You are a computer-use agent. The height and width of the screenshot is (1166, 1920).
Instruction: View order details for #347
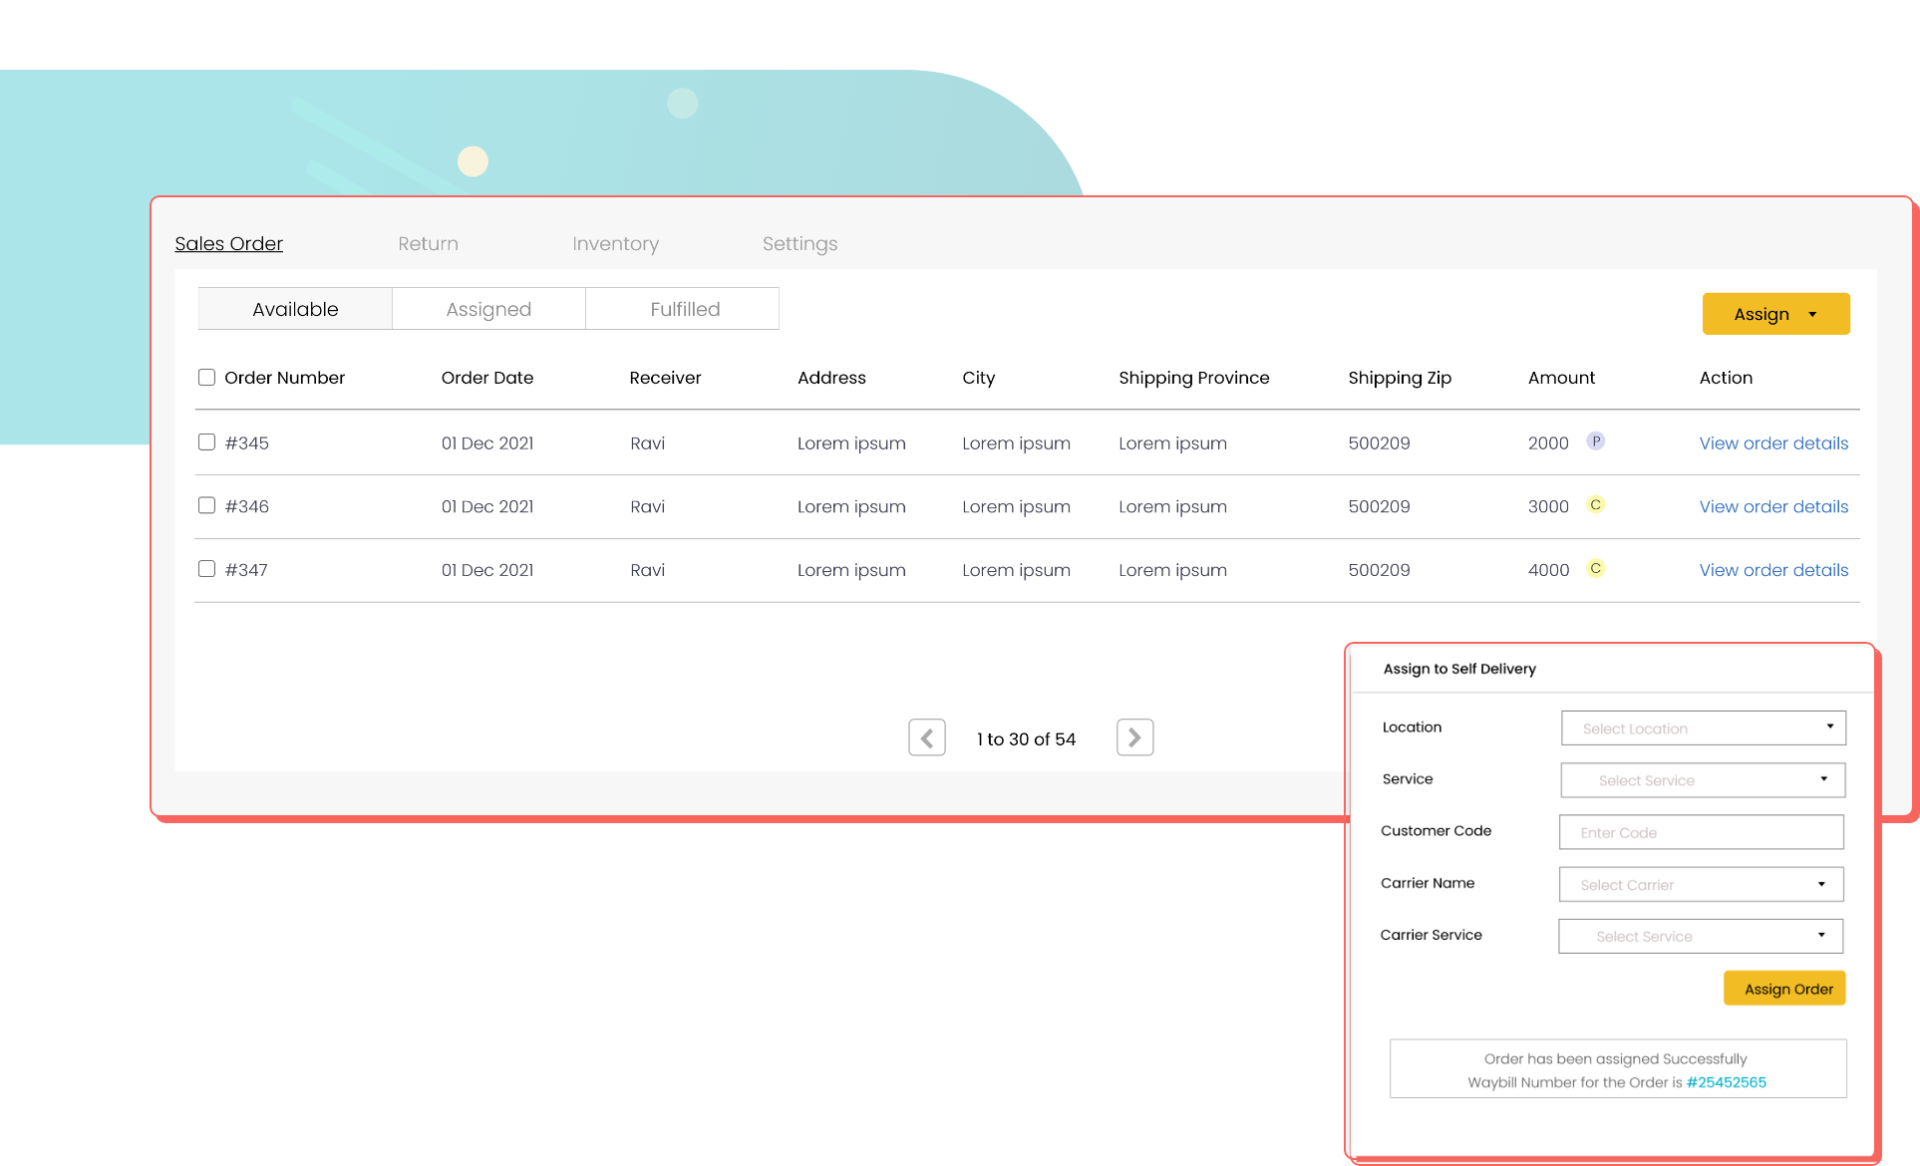(x=1773, y=570)
